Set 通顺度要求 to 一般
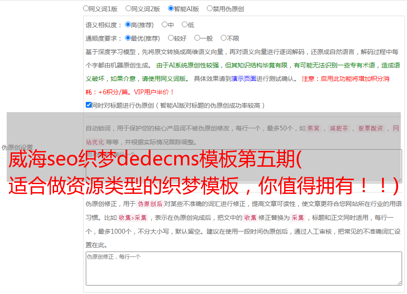Screen dimensions: 407x294 (197, 38)
